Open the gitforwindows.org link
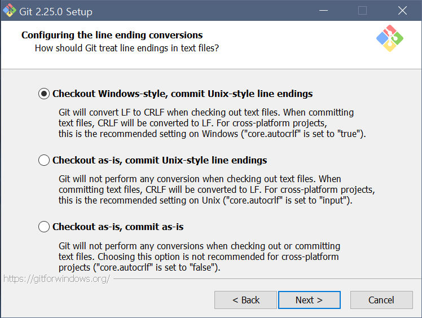The image size is (422, 318). click(57, 279)
